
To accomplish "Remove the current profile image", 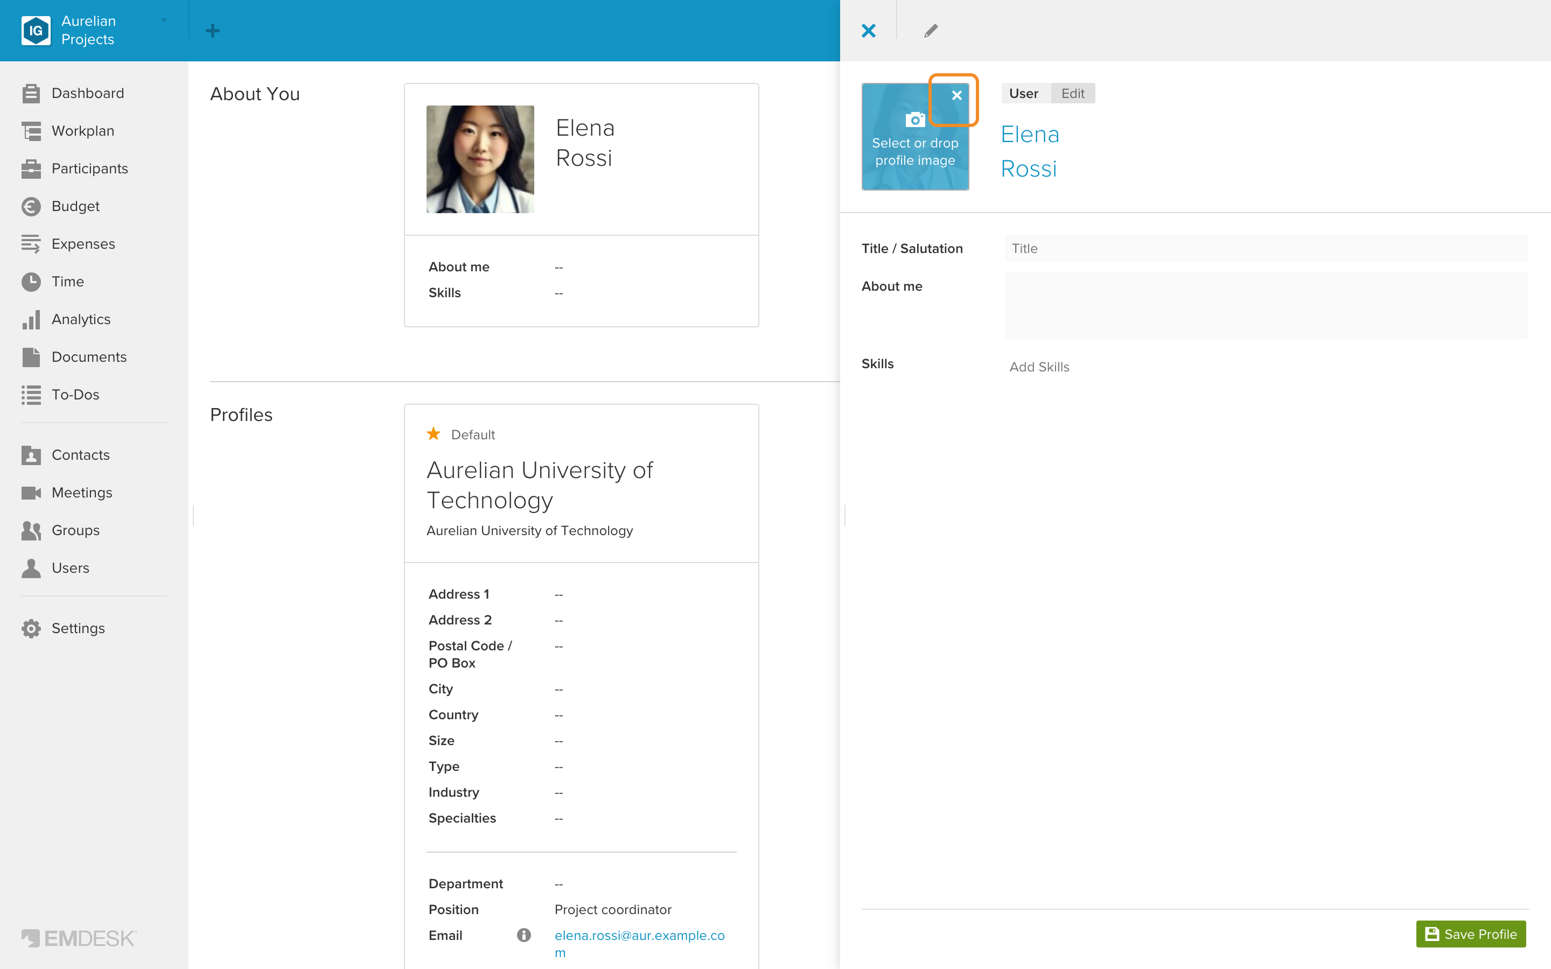I will (x=957, y=95).
